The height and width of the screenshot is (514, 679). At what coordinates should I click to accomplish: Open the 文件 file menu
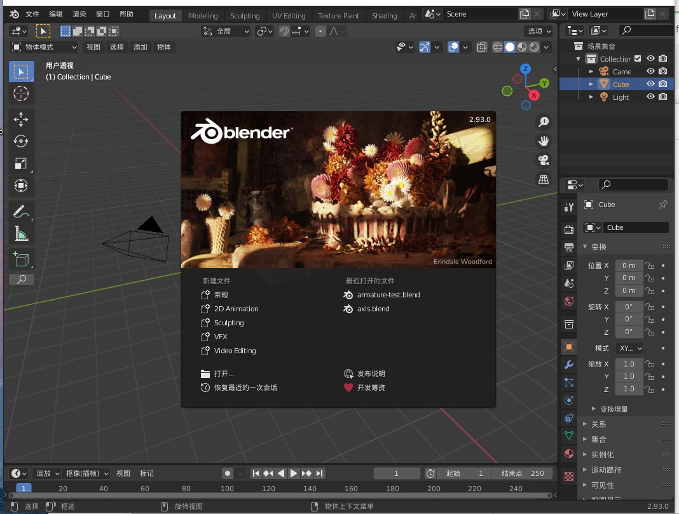32,14
